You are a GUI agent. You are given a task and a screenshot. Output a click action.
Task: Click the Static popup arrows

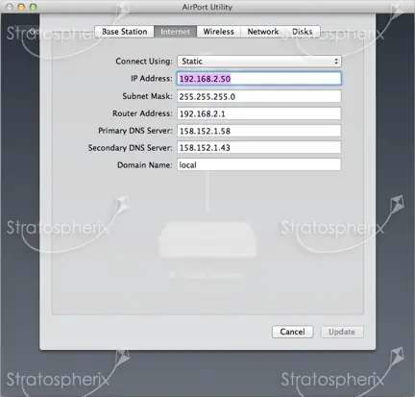point(336,62)
